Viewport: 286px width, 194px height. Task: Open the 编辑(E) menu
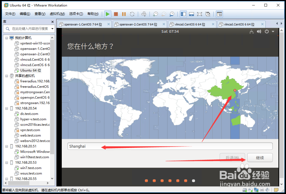click(x=25, y=14)
